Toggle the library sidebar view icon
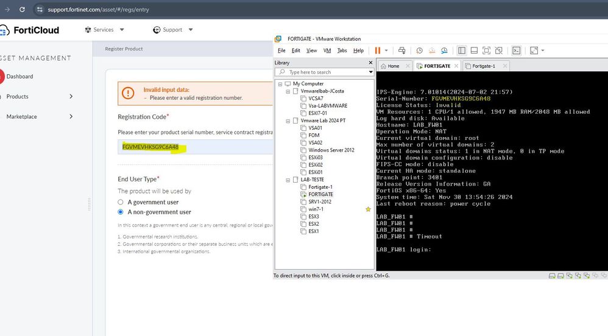 (x=461, y=51)
